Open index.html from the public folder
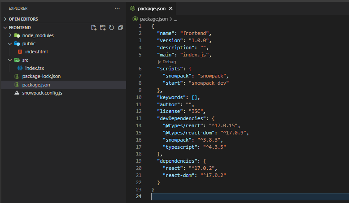Viewport: 349px width, 203px height. (x=36, y=52)
